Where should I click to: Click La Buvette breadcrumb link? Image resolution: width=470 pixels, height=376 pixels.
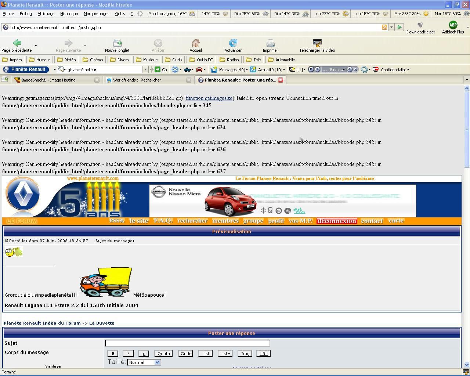coord(102,323)
